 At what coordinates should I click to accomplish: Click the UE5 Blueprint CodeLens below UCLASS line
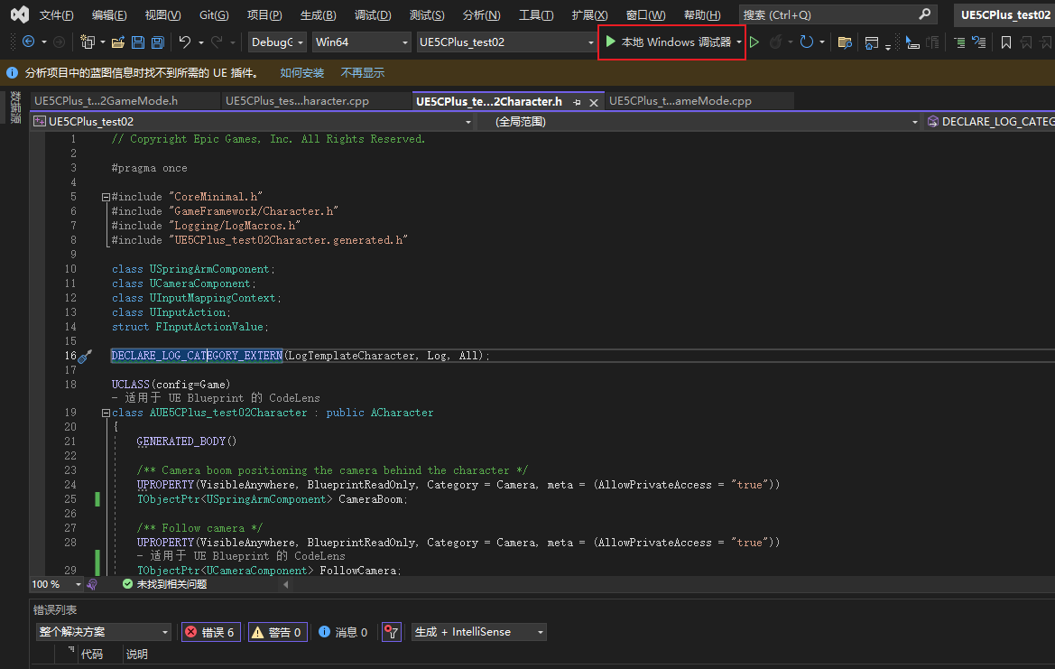pyautogui.click(x=216, y=398)
